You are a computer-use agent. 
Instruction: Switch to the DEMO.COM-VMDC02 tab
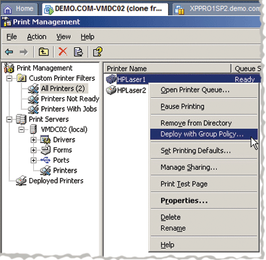(105, 9)
